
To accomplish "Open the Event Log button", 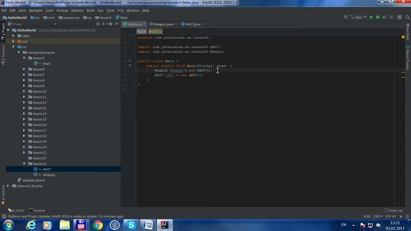I will [394, 210].
